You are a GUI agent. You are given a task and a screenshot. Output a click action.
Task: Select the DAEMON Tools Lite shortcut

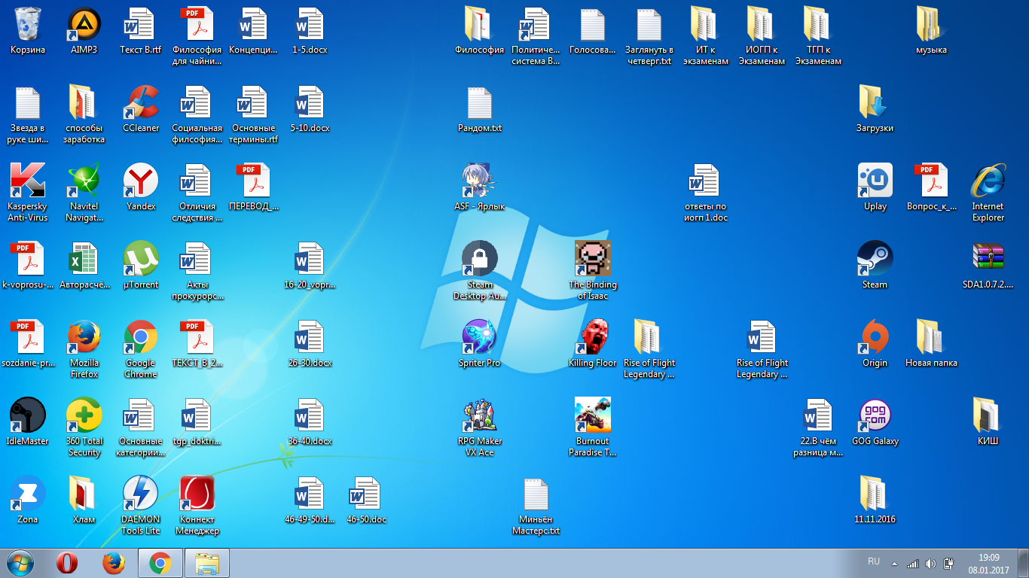(141, 494)
